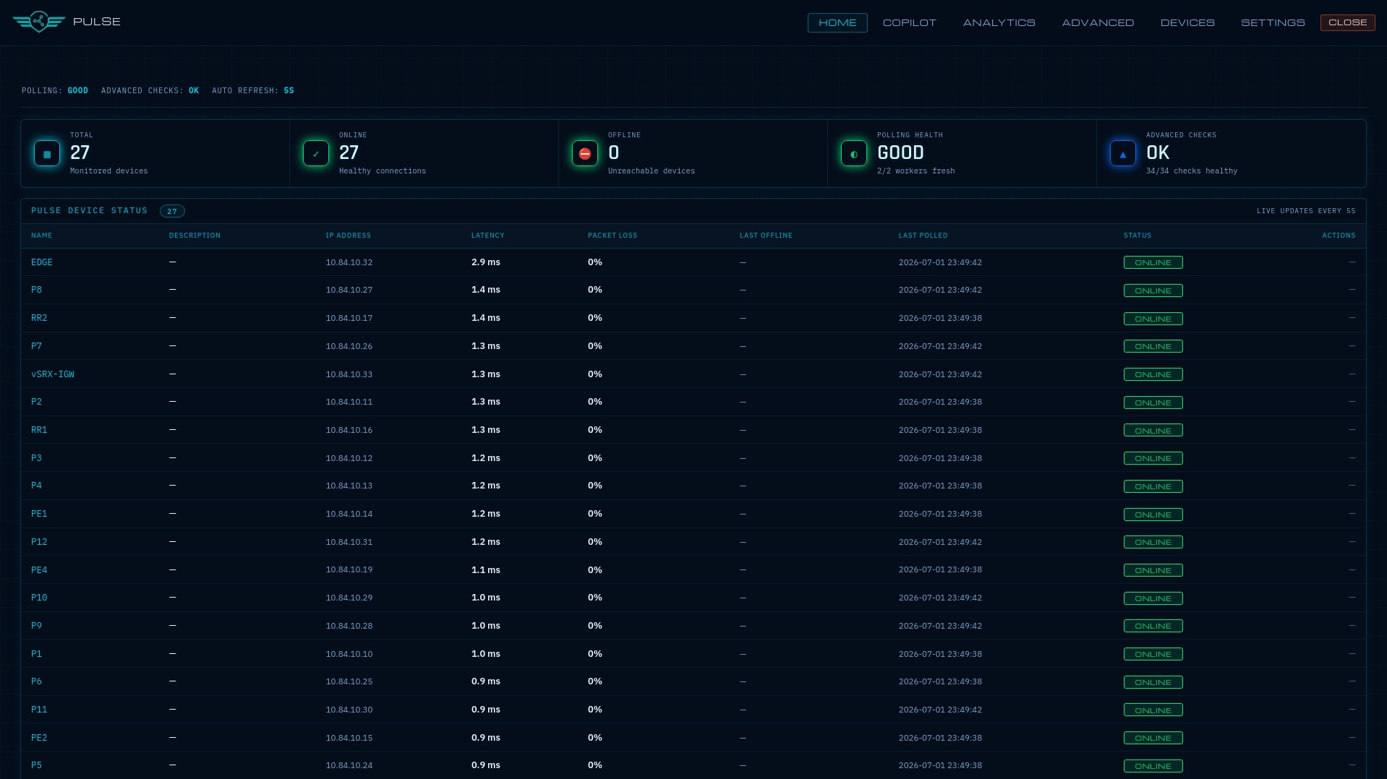Open the EDGE device link

pyautogui.click(x=42, y=262)
